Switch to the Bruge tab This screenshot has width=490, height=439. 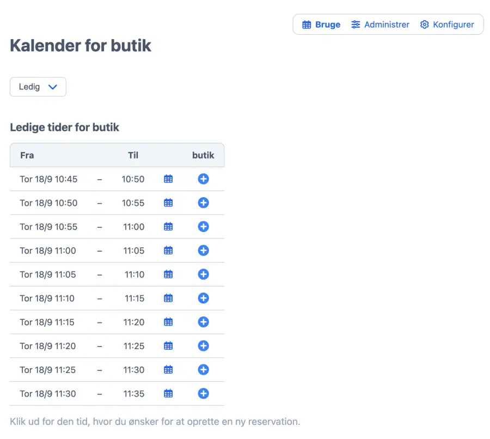[x=321, y=25]
